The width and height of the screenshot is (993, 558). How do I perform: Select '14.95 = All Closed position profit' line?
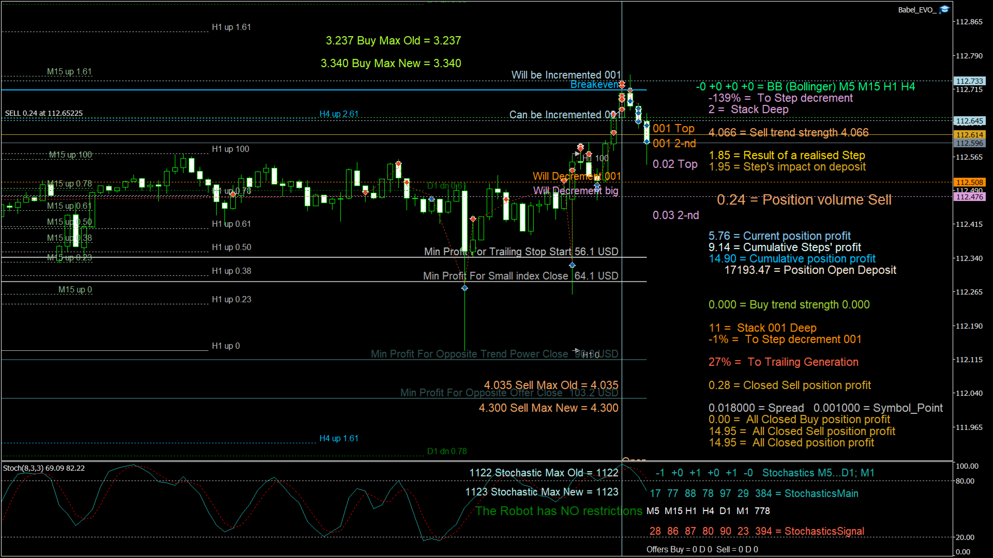pyautogui.click(x=791, y=442)
